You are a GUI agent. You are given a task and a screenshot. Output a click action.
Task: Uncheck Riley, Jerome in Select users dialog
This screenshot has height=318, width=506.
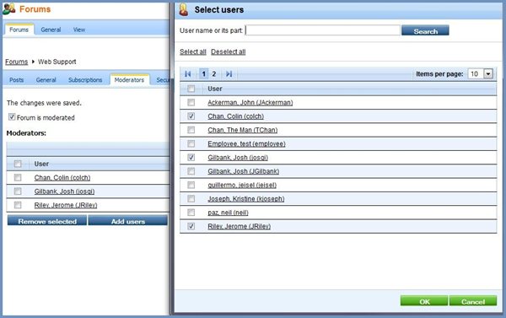coord(191,226)
